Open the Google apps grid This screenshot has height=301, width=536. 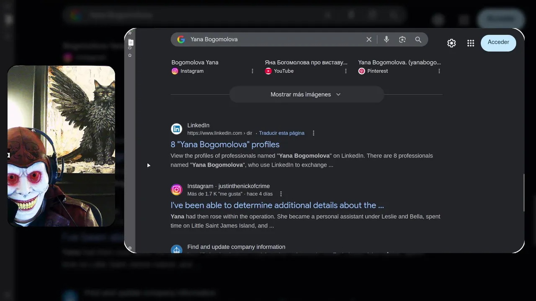471,43
